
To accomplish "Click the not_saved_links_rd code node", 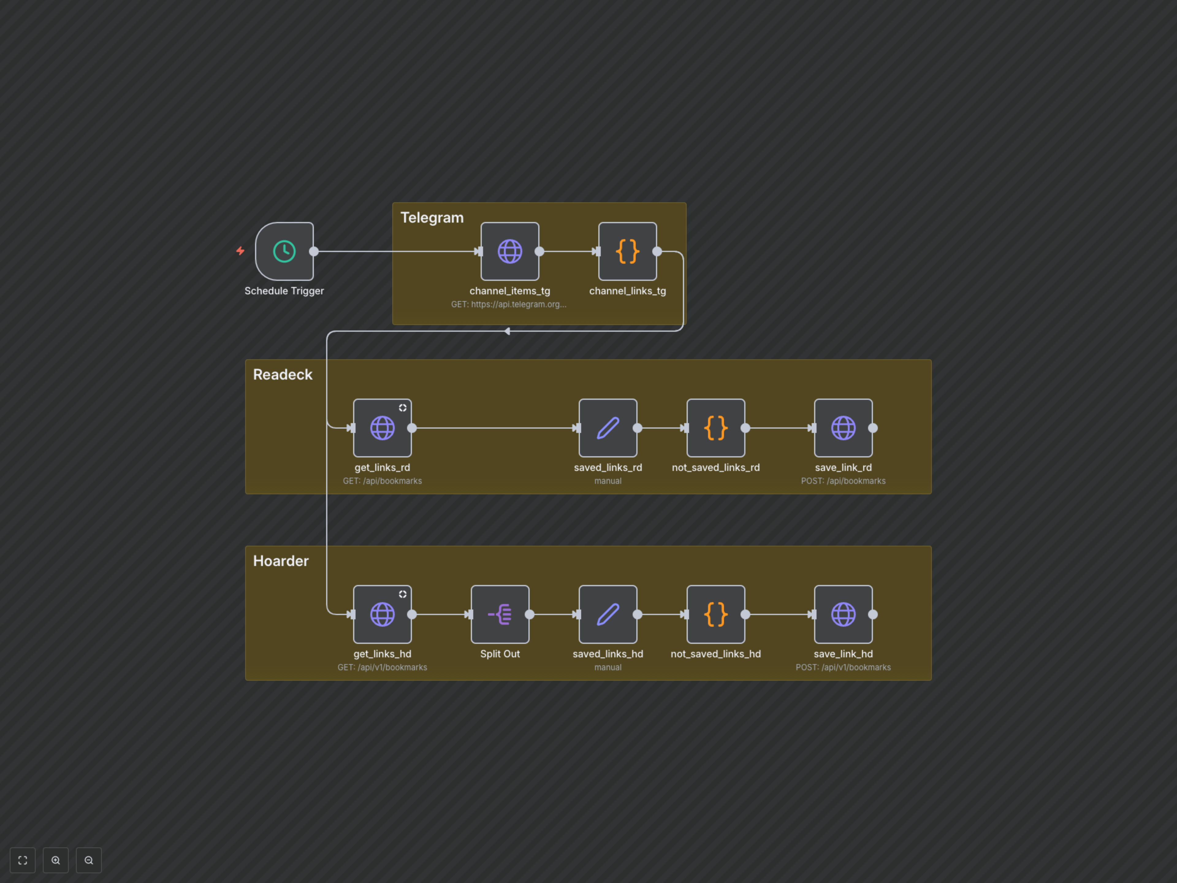I will 715,428.
